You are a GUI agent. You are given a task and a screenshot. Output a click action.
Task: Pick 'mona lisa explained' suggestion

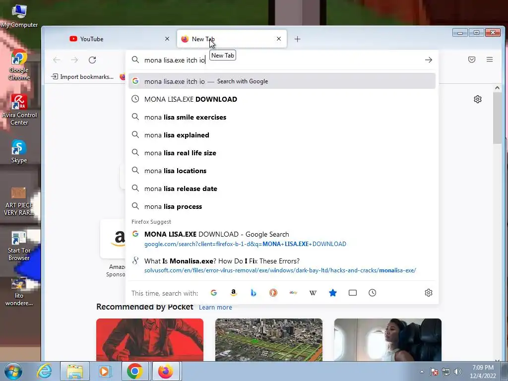[282, 135]
